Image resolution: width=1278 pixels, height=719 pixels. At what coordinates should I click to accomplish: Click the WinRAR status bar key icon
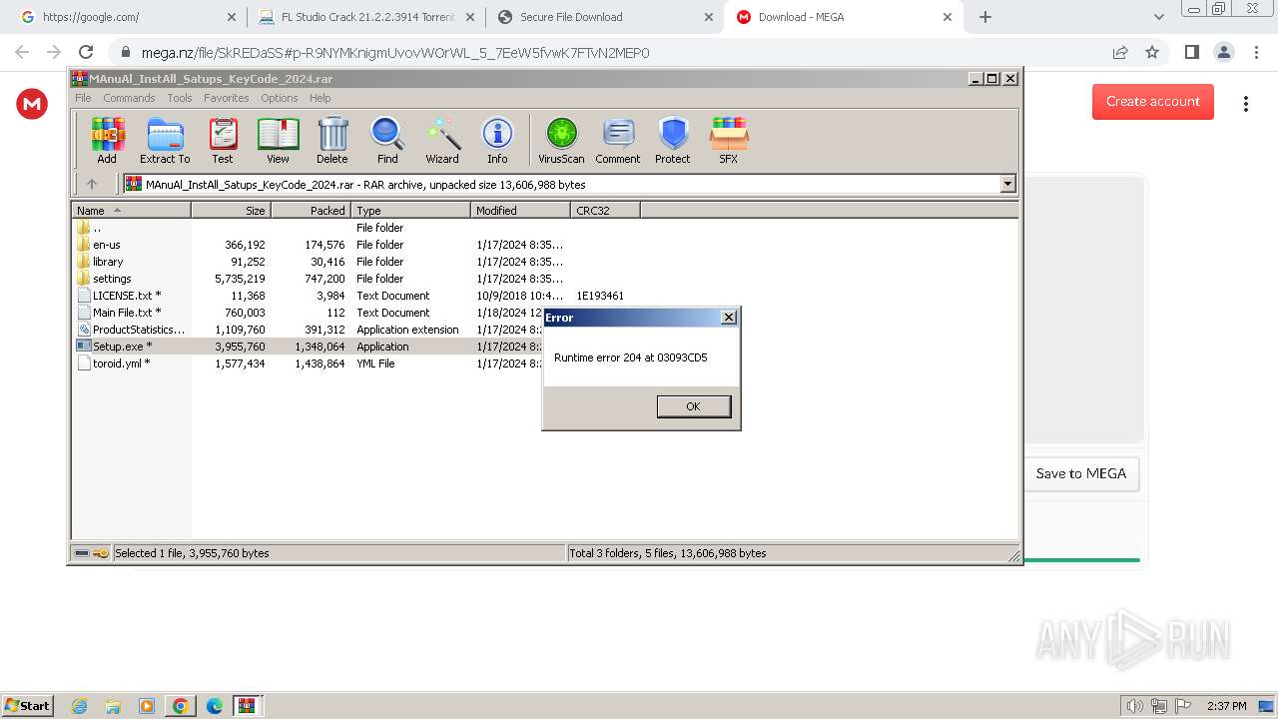(x=101, y=553)
